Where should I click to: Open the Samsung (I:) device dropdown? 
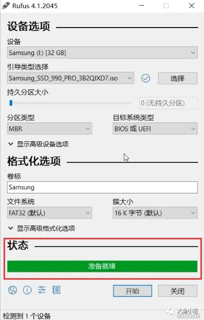103,53
